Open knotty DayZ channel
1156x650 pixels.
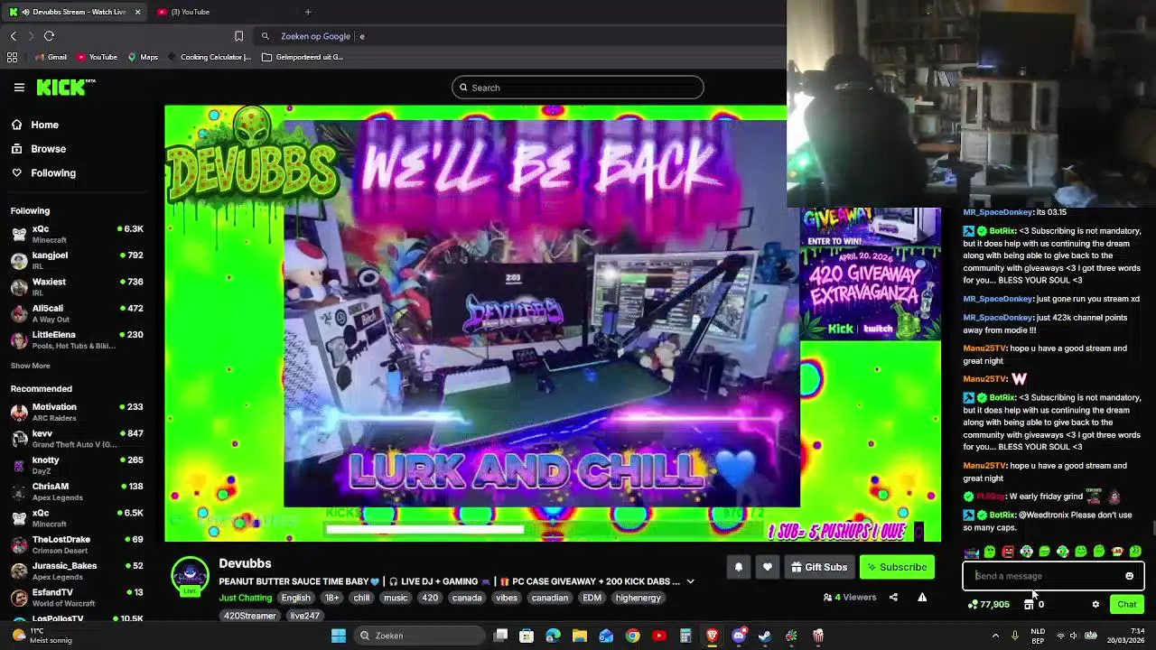78,465
